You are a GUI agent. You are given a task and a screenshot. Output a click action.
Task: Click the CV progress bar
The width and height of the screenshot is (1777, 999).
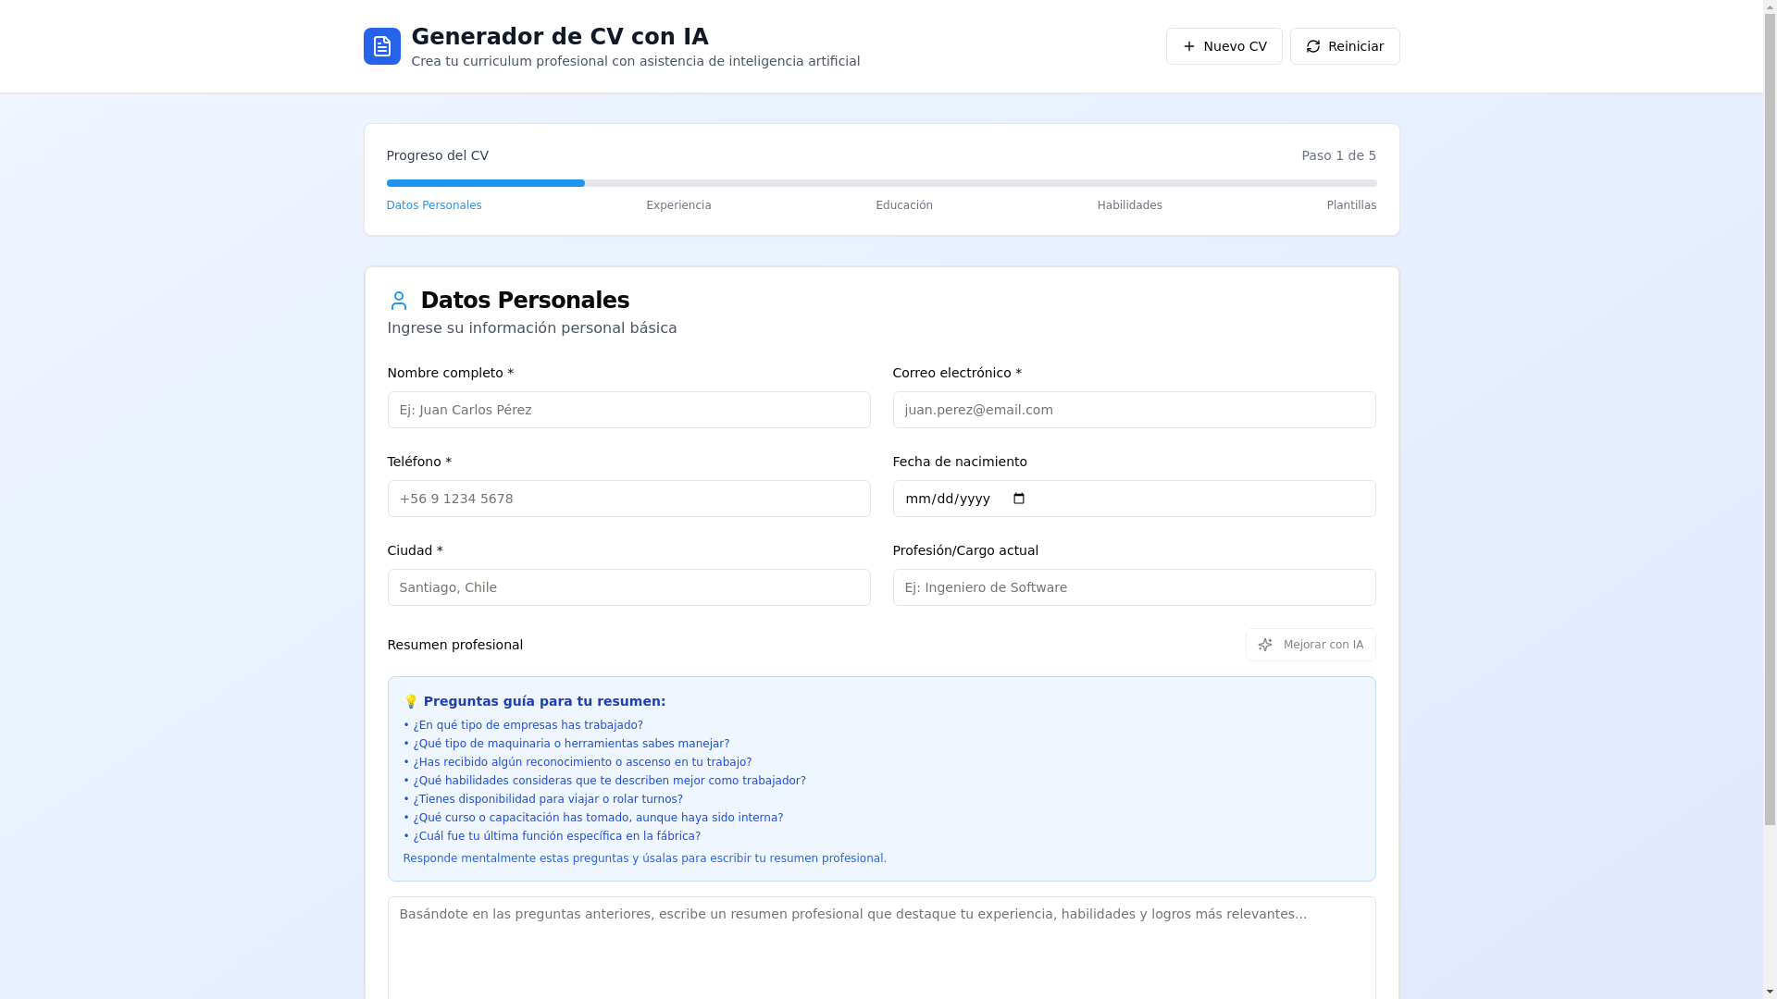(x=881, y=183)
